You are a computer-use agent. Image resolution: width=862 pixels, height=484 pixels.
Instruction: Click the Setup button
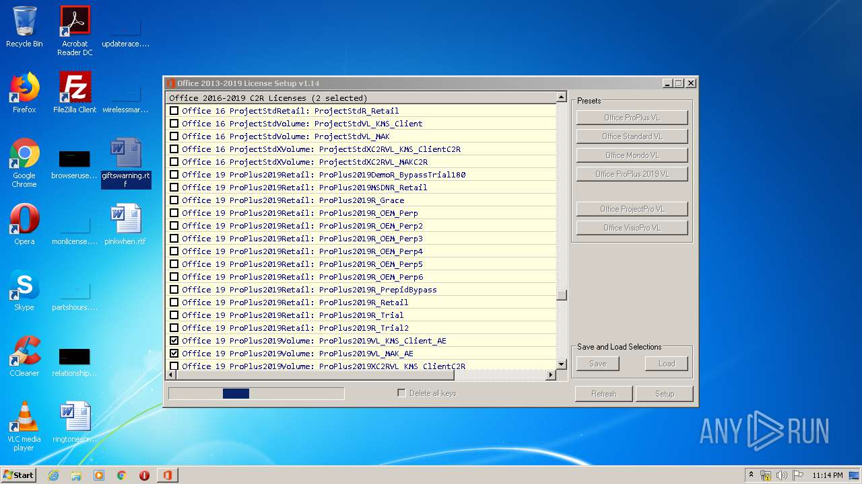(x=665, y=394)
